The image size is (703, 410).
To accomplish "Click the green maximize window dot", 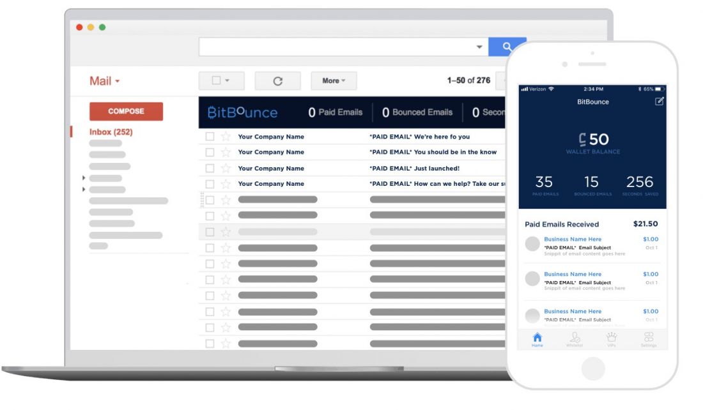I will click(x=102, y=27).
